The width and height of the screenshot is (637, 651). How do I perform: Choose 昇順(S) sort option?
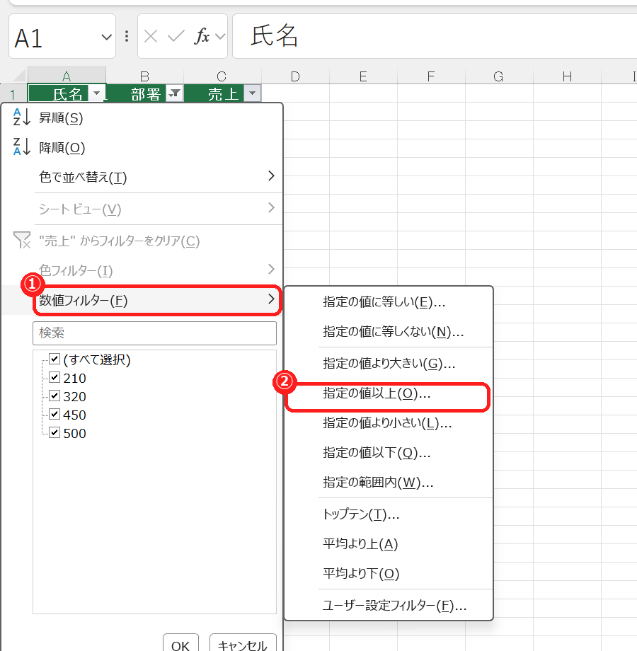tap(143, 118)
